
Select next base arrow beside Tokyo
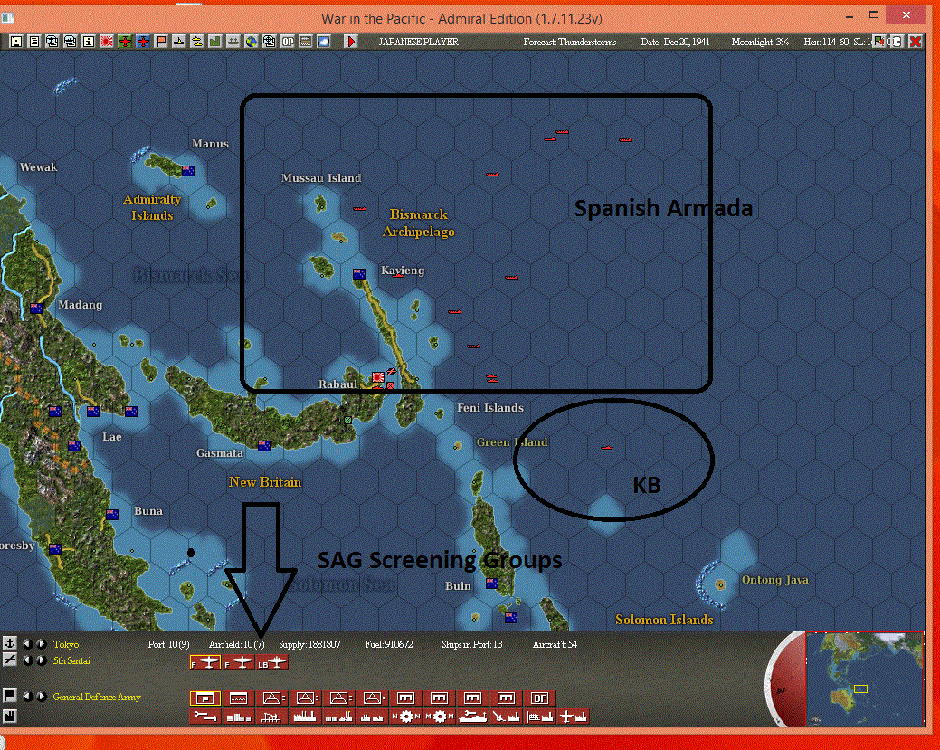coord(42,644)
